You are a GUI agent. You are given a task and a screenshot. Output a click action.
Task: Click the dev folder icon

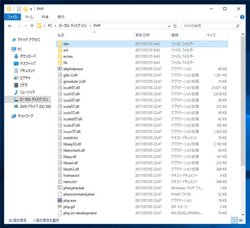pos(60,44)
